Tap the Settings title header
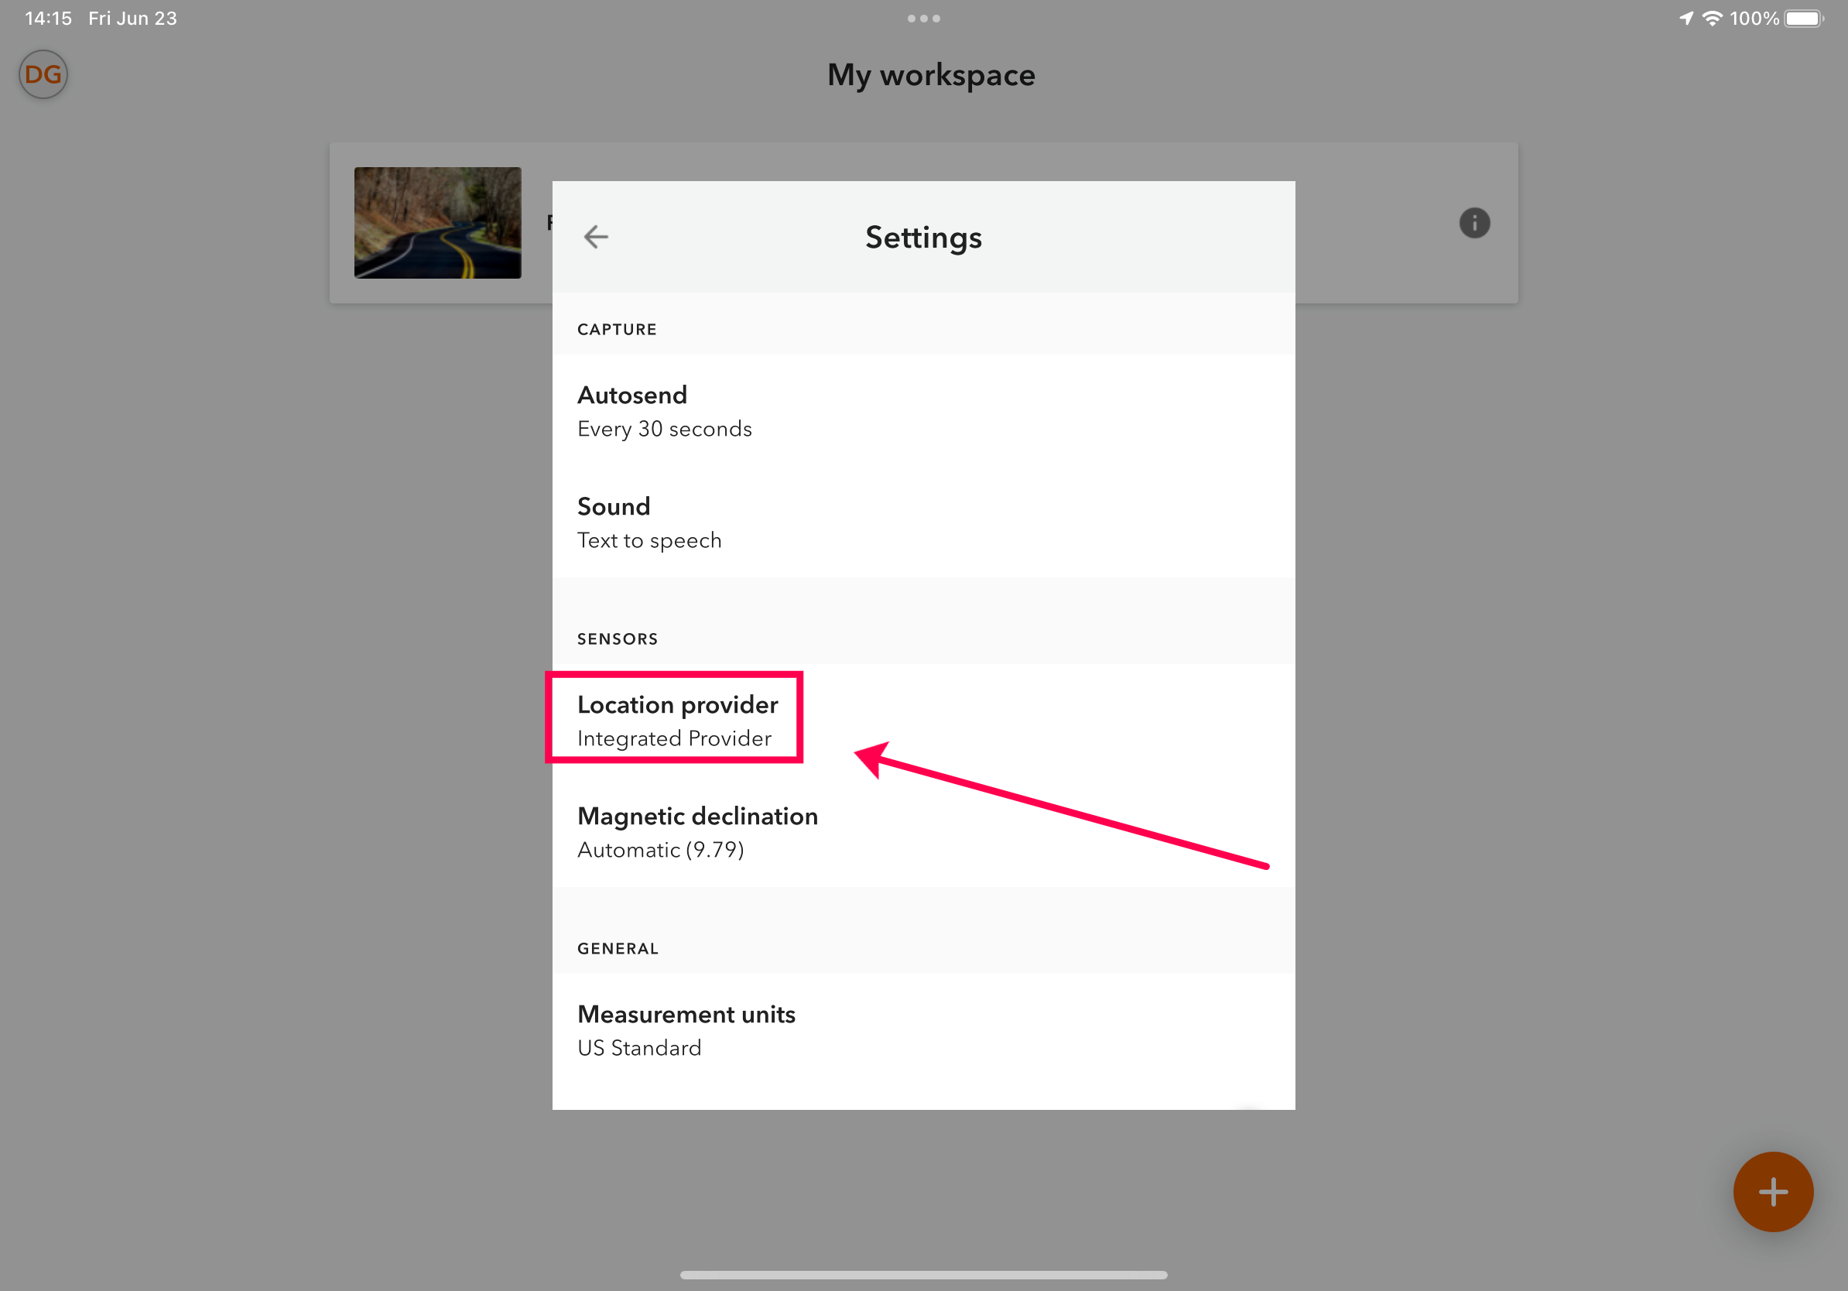1848x1291 pixels. pyautogui.click(x=922, y=238)
